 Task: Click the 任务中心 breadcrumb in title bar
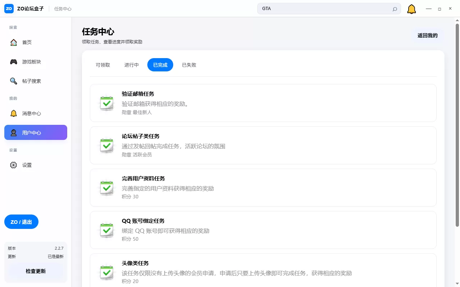coord(63,9)
